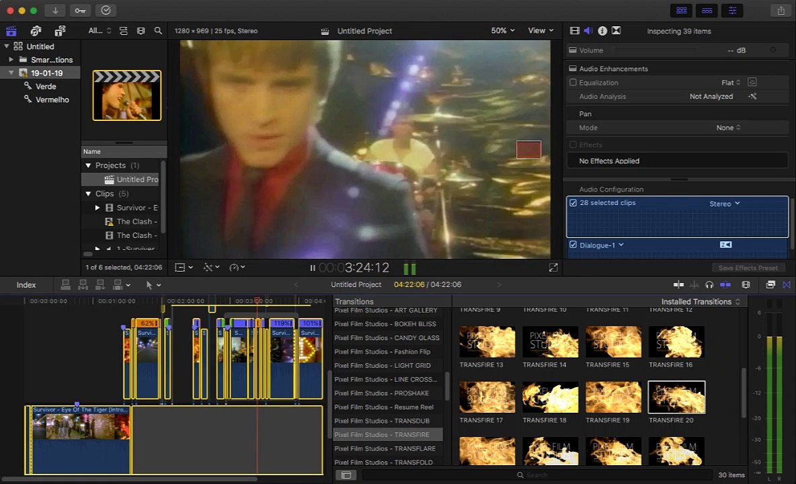Screen dimensions: 796x484
Task: Uncheck the 28 selected clips checkbox
Action: click(x=573, y=203)
